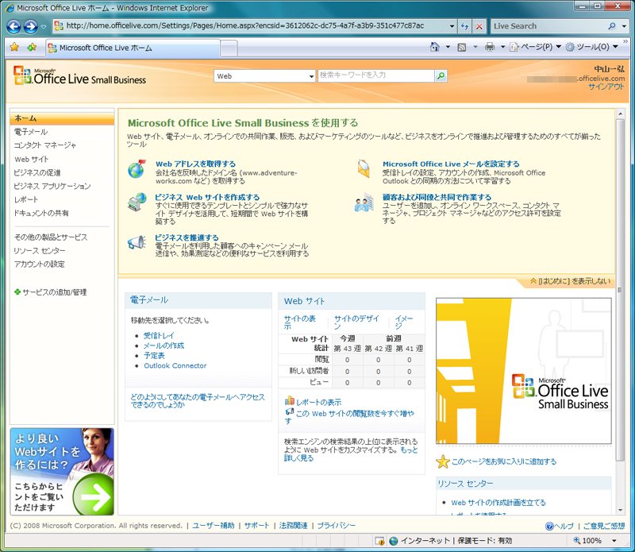This screenshot has height=552, width=635.
Task: Click the browser Back arrow button
Action: coord(13,26)
